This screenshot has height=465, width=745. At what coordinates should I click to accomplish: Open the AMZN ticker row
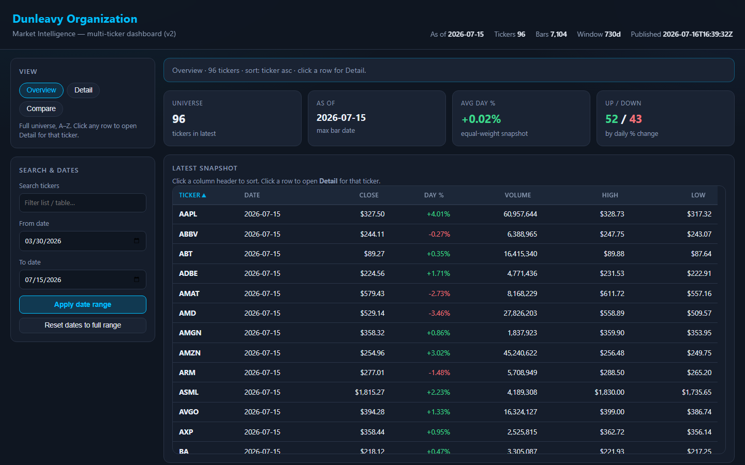pyautogui.click(x=445, y=353)
